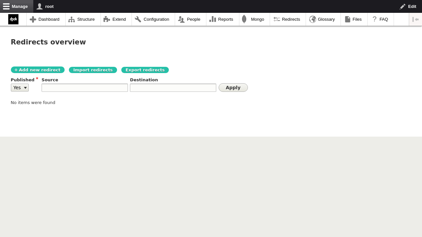This screenshot has width=422, height=237.
Task: Click Export redirects button
Action: coord(145,70)
